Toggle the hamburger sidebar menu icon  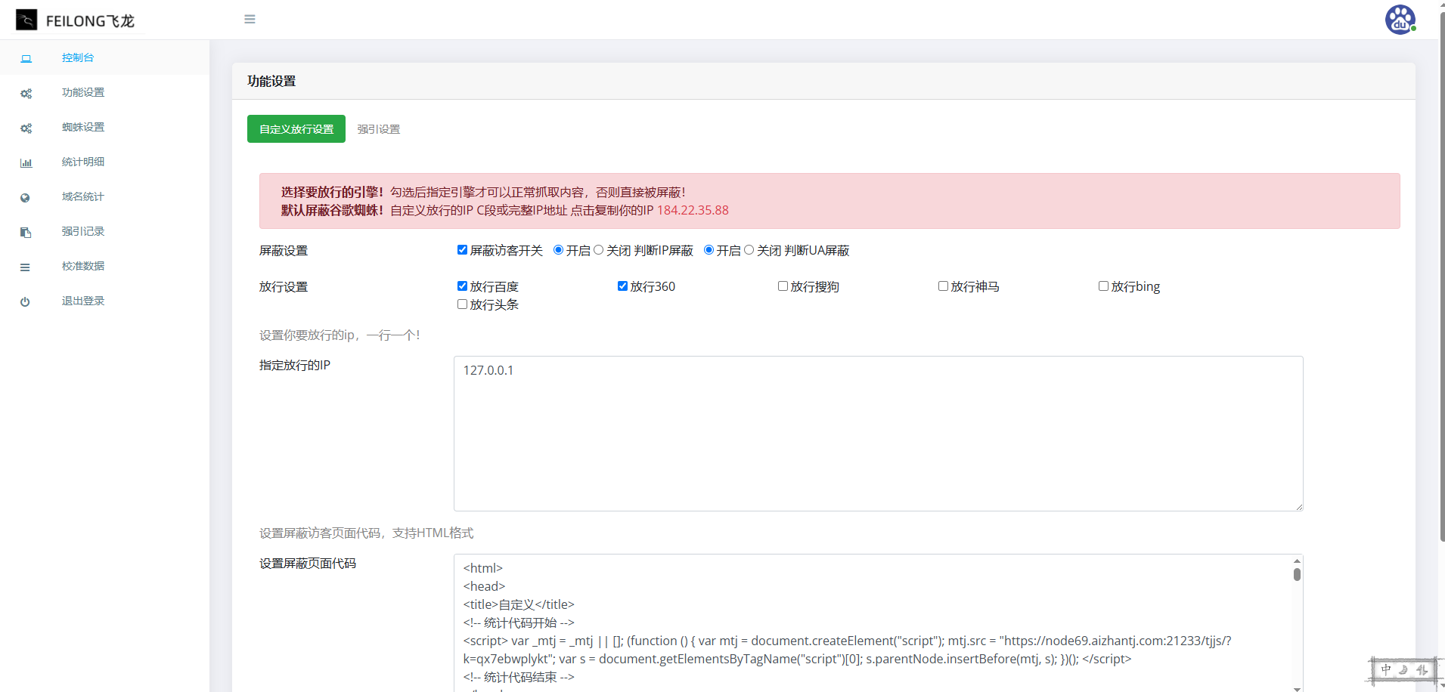click(x=250, y=20)
